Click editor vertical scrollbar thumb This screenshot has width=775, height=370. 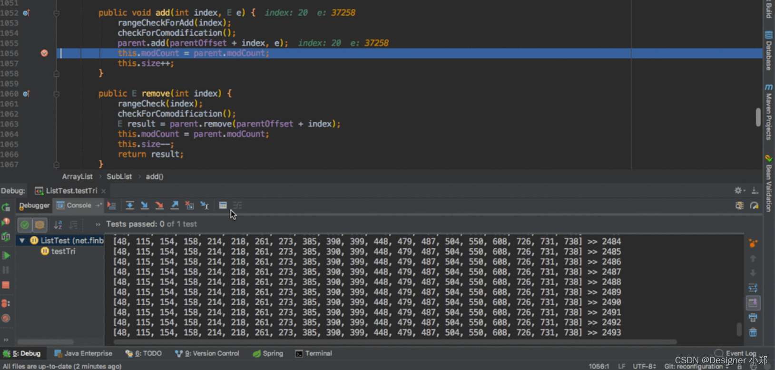coord(758,117)
